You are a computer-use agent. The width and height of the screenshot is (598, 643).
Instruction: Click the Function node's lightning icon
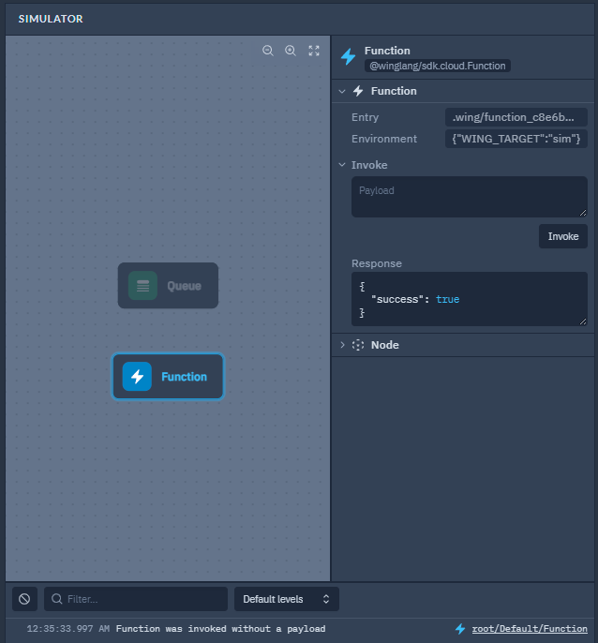137,377
